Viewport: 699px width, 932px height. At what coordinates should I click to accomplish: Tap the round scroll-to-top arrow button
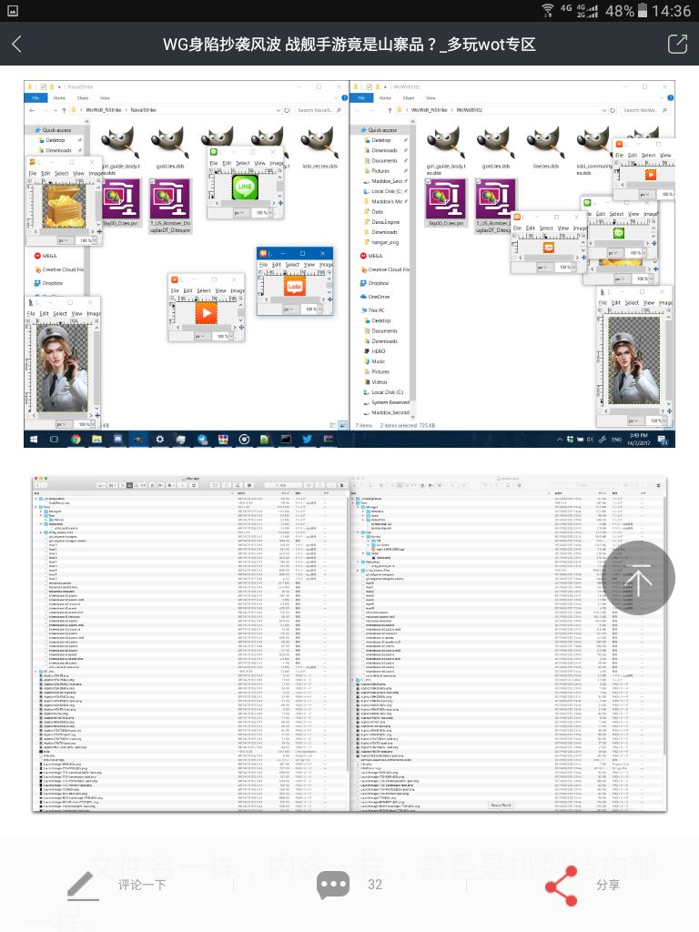click(640, 578)
